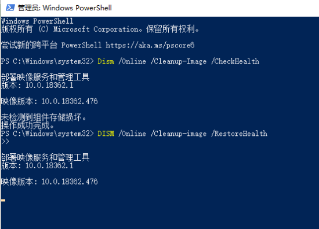Click the PowerShell icon in title bar
319x229 pixels.
(10, 8)
